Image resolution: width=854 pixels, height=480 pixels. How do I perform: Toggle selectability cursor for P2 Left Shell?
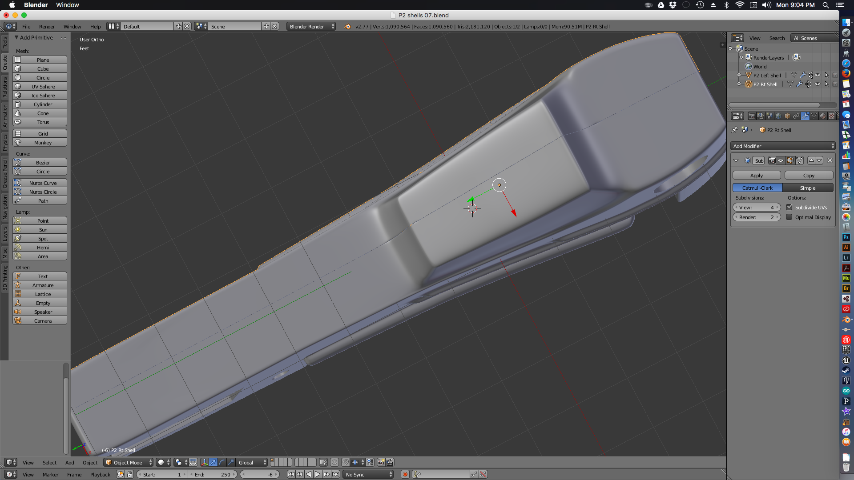pos(826,76)
